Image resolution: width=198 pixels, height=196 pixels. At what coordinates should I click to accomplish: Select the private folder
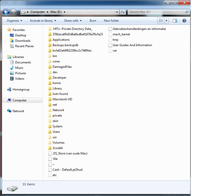[x=55, y=116]
